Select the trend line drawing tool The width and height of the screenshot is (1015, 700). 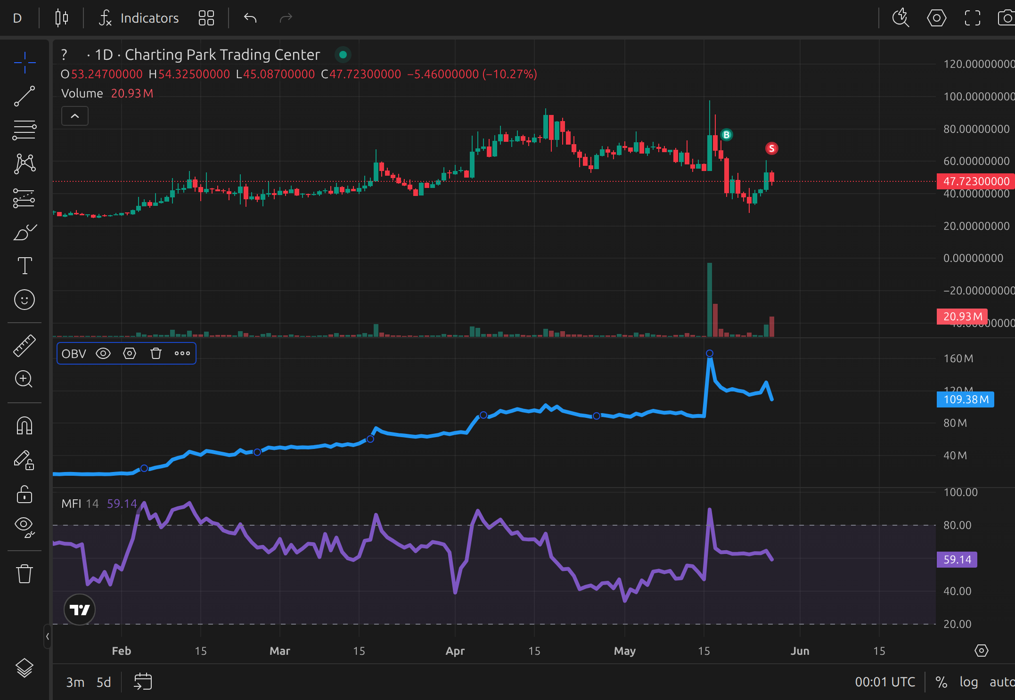25,96
